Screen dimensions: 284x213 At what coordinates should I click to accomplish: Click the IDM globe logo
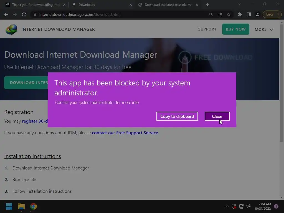[11, 29]
